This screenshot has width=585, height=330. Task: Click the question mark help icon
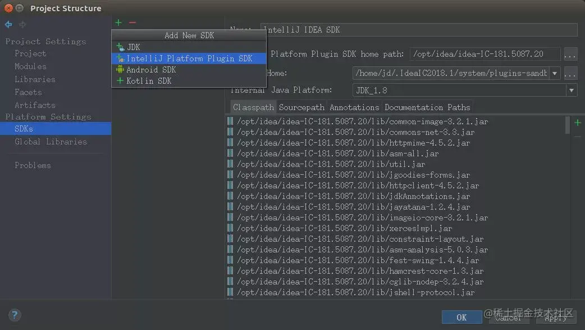(15, 315)
